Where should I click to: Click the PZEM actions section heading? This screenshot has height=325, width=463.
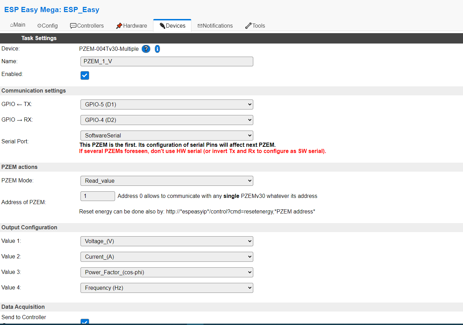click(x=19, y=167)
